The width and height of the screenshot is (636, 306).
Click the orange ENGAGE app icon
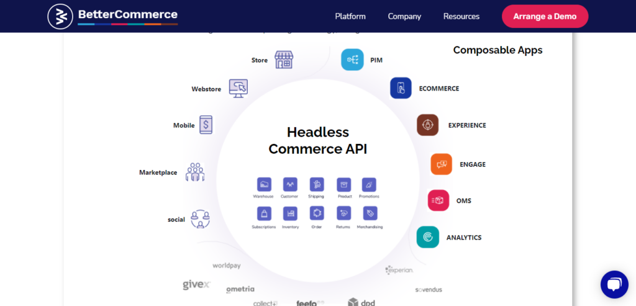point(441,164)
